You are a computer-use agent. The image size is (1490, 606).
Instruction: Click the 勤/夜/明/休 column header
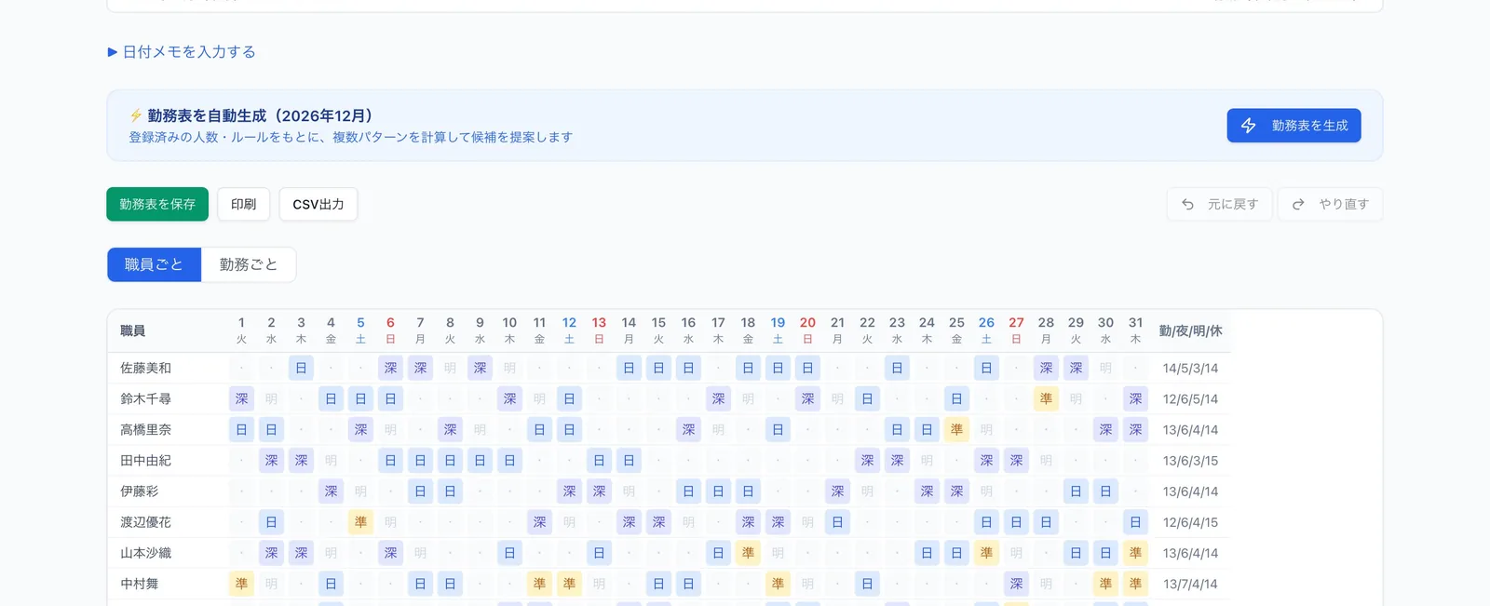tap(1190, 330)
